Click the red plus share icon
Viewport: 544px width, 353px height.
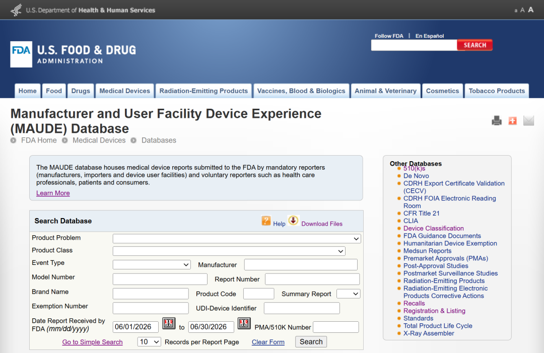[x=512, y=121]
